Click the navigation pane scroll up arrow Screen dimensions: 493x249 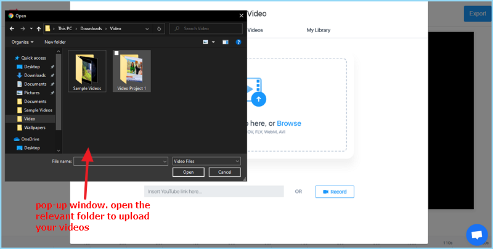pos(59,52)
